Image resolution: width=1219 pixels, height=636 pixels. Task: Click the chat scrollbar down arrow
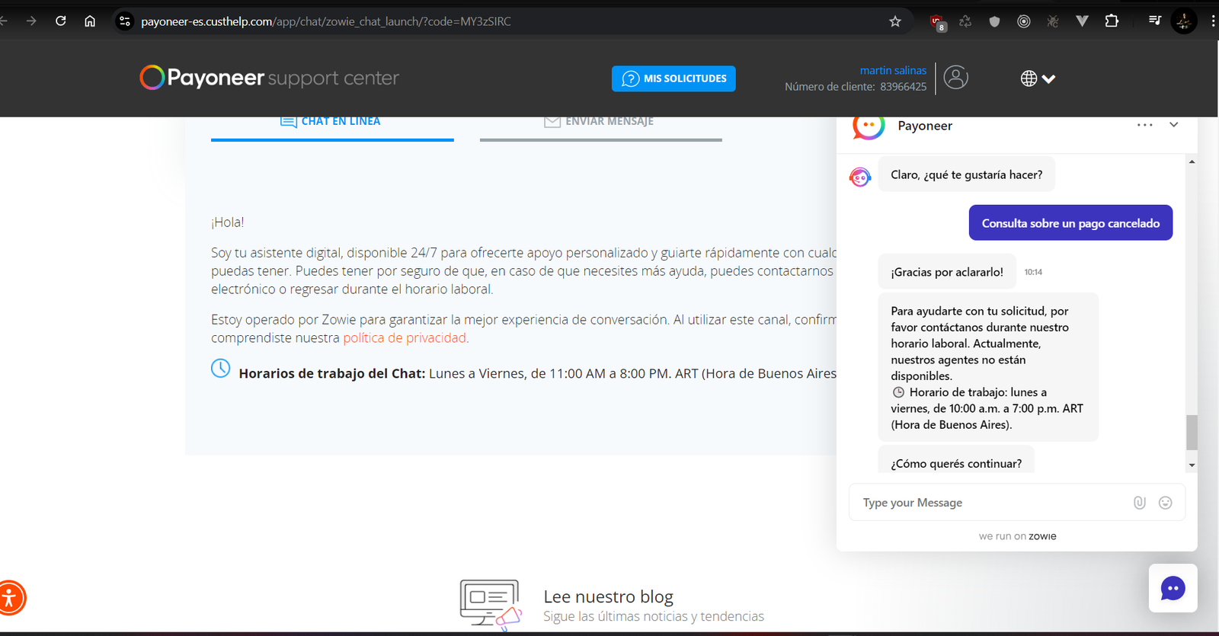(x=1192, y=465)
